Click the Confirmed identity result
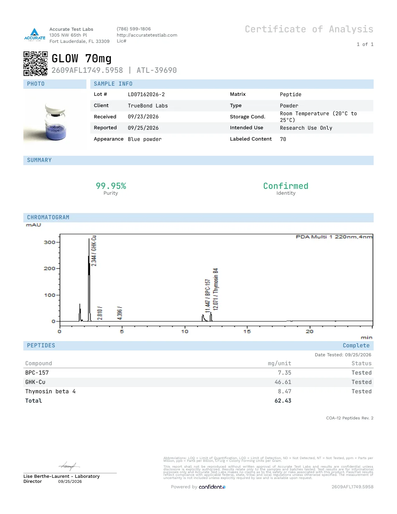The image size is (397, 514). pos(286,186)
